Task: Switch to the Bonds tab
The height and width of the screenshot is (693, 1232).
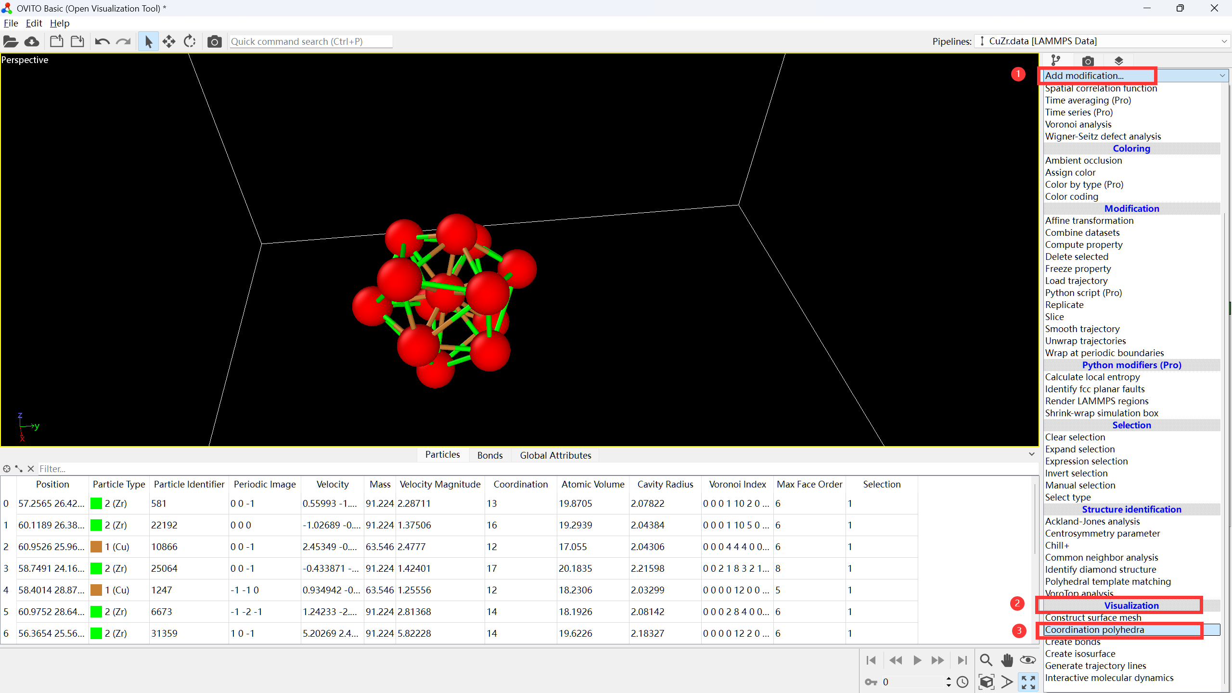Action: [x=489, y=455]
